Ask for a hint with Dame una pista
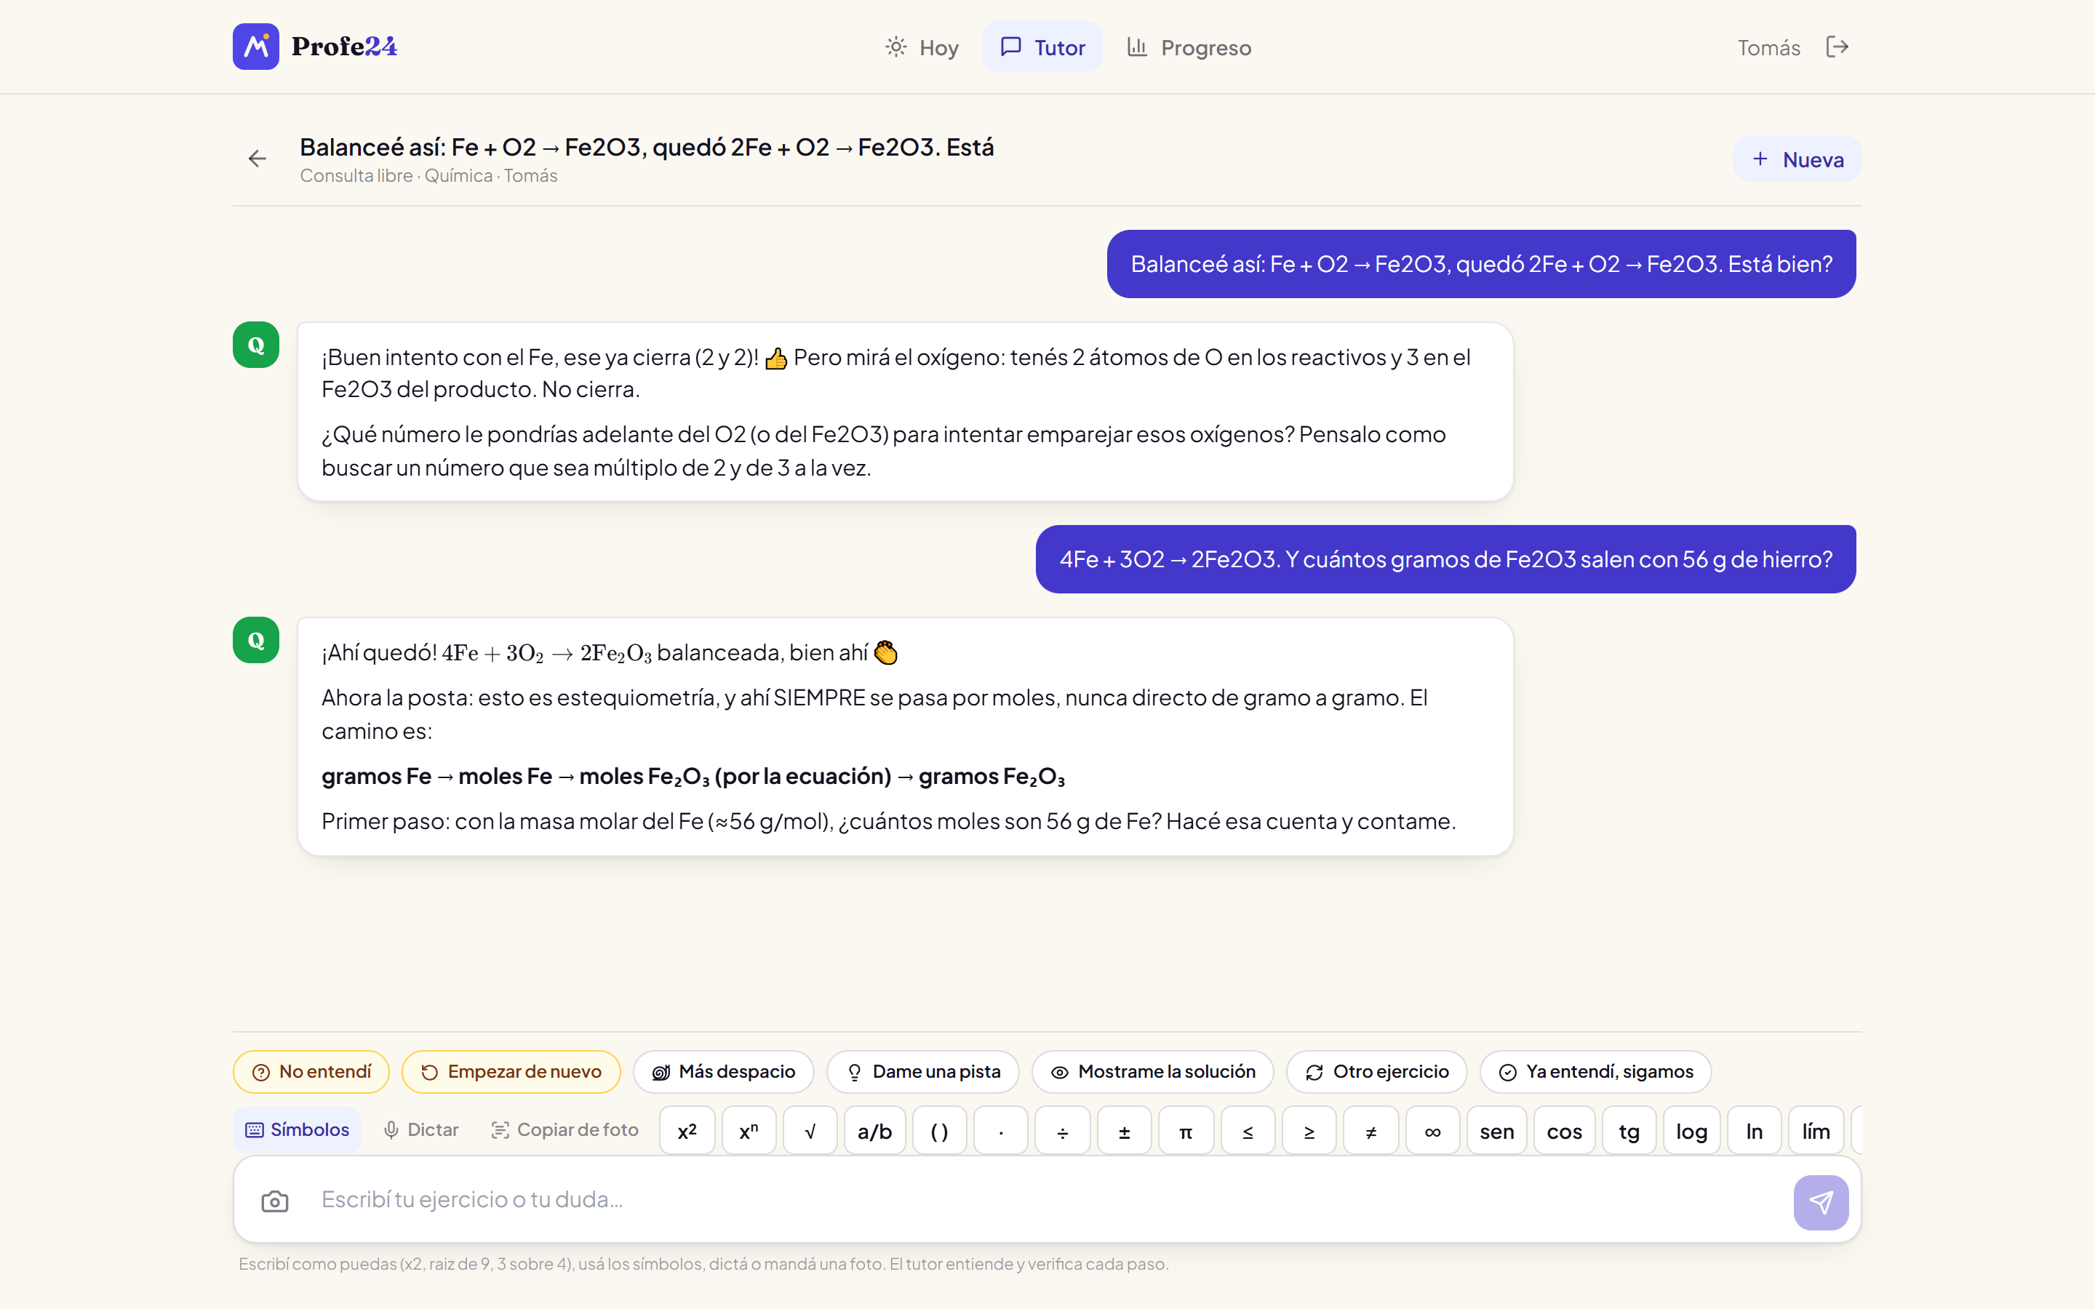This screenshot has width=2095, height=1309. [x=923, y=1072]
